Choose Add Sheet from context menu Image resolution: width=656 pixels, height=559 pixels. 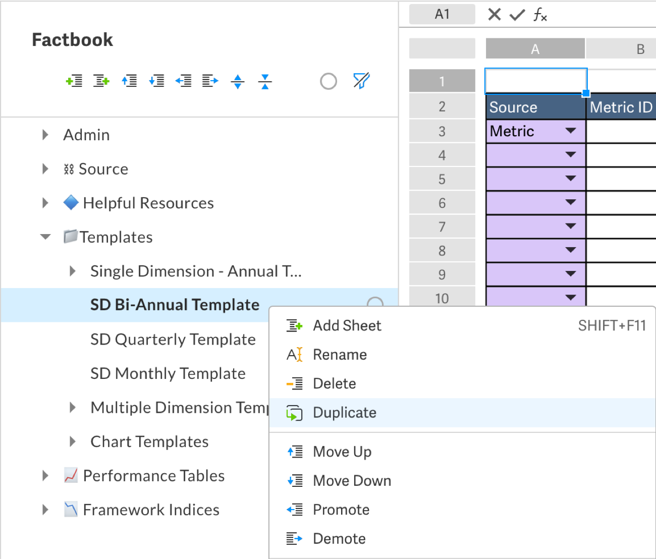coord(463,326)
